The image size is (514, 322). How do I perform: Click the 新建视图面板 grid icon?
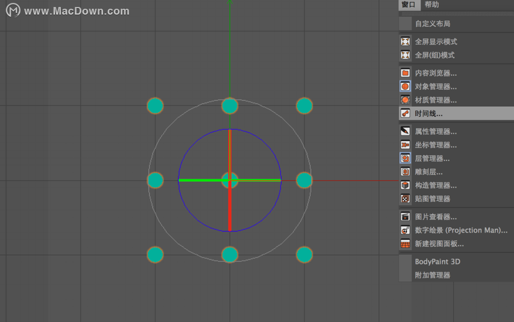click(x=405, y=244)
